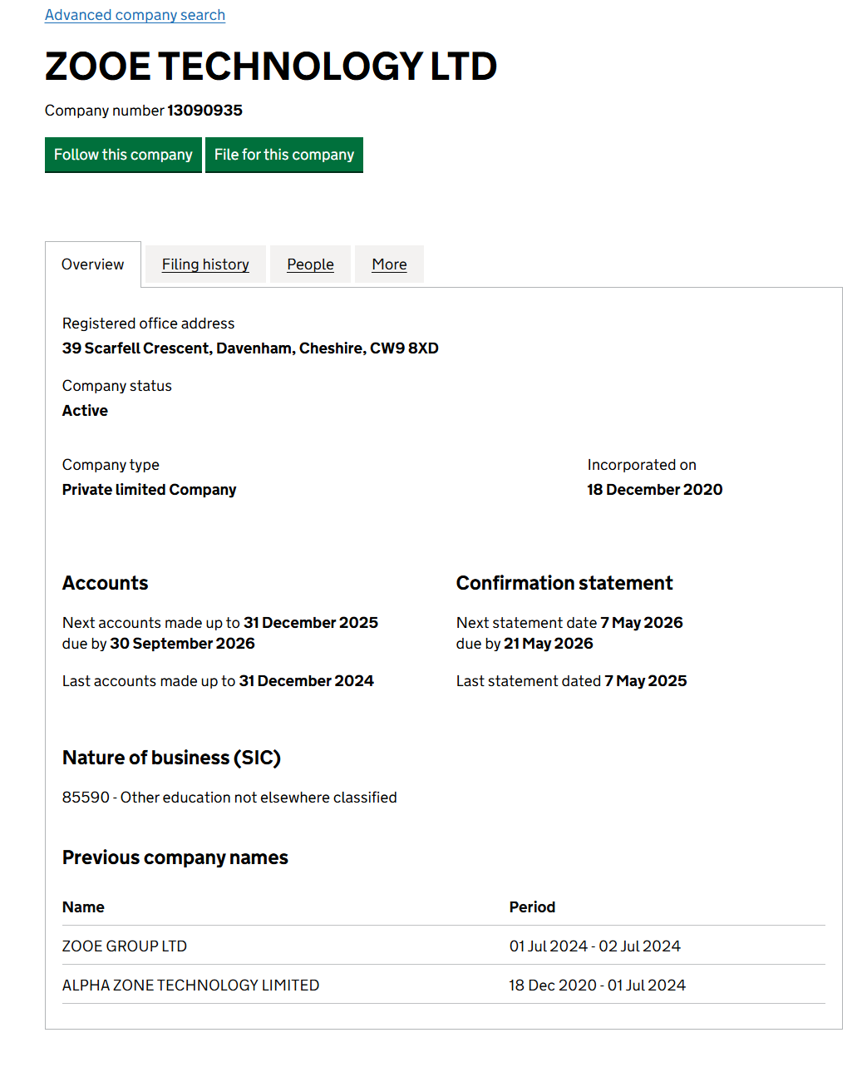This screenshot has width=862, height=1077.
Task: Click the Nature of business (SIC) heading
Action: coord(172,758)
